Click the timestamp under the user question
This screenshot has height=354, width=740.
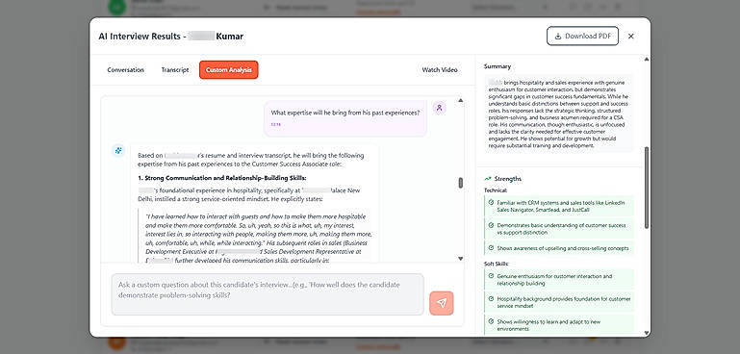(x=275, y=125)
